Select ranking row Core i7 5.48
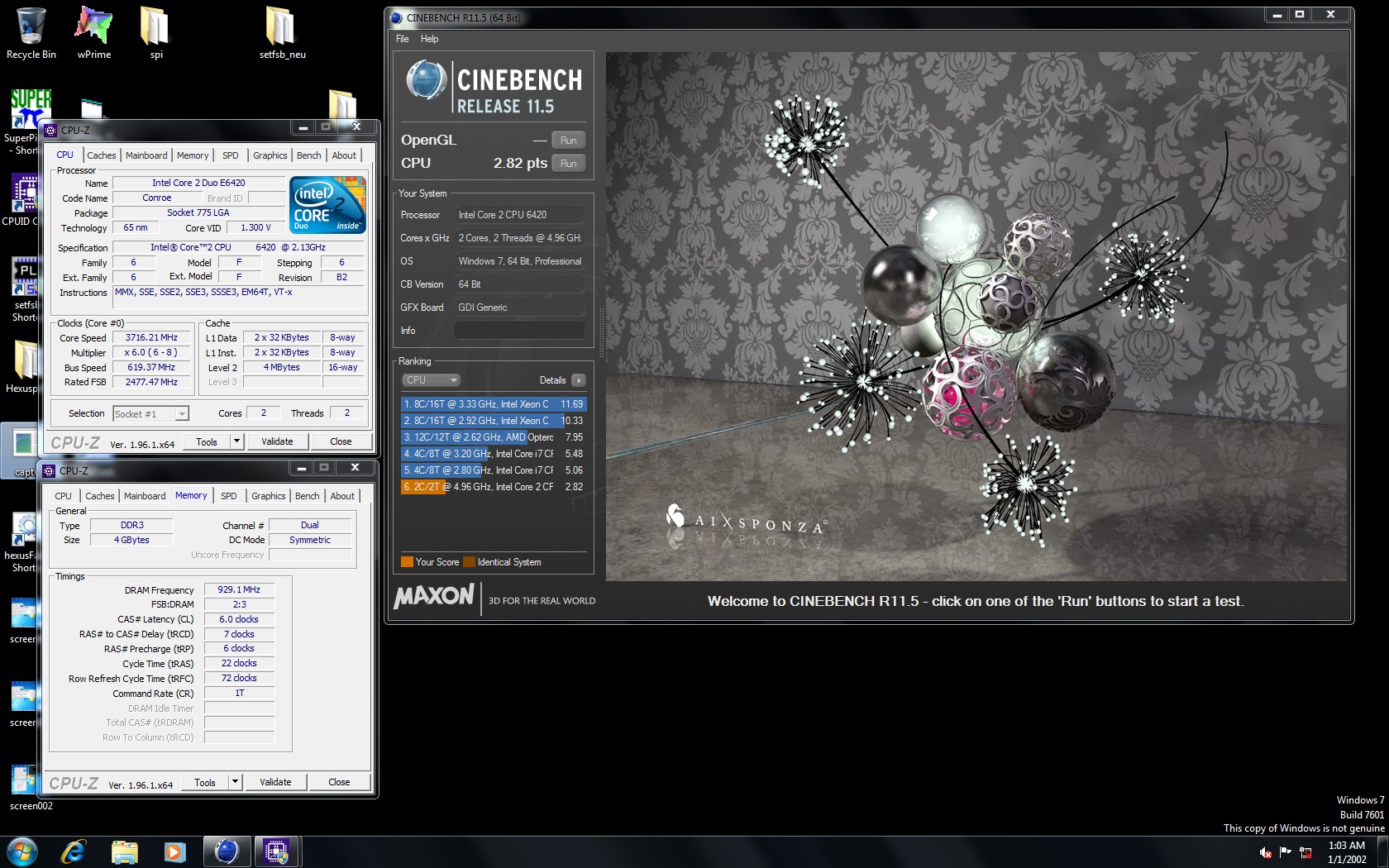Viewport: 1389px width, 868px height. click(493, 454)
